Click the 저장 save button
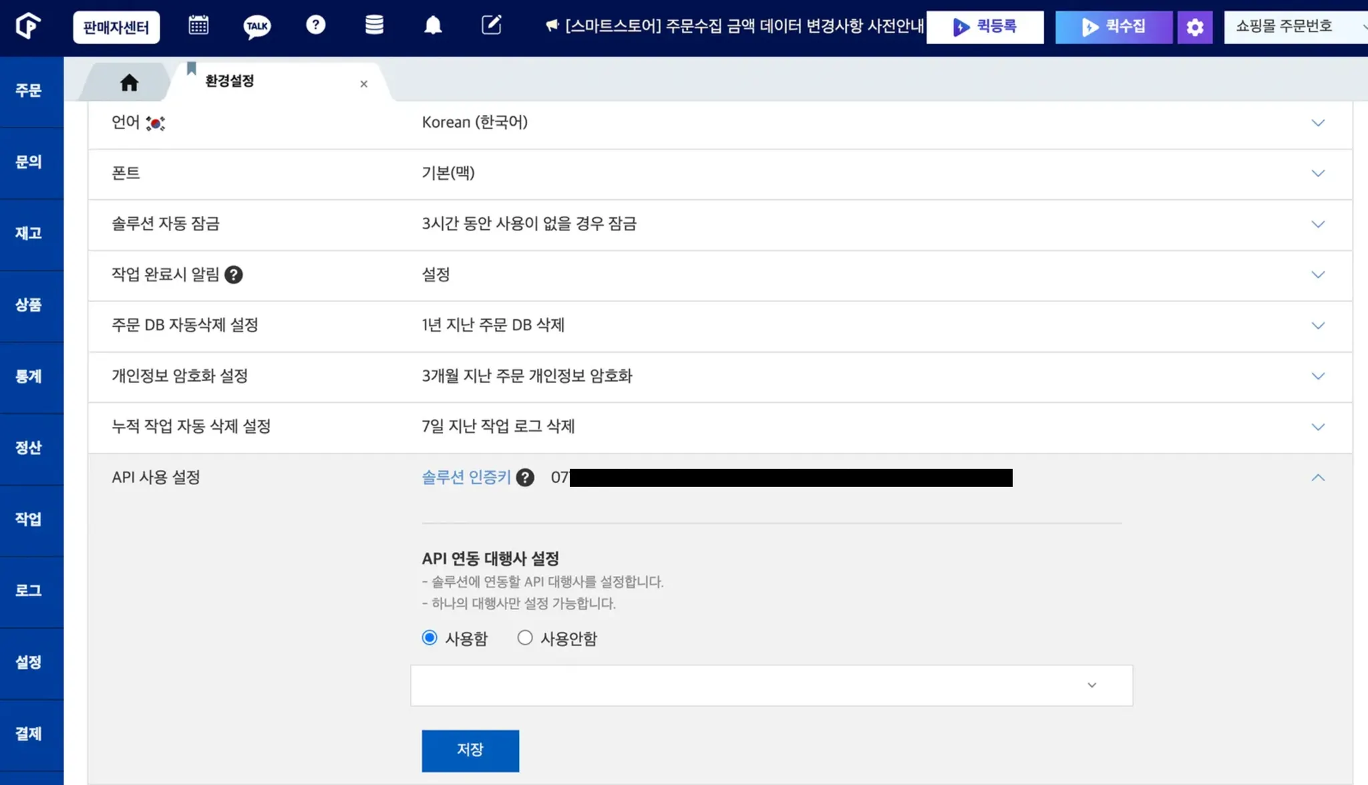 point(470,750)
